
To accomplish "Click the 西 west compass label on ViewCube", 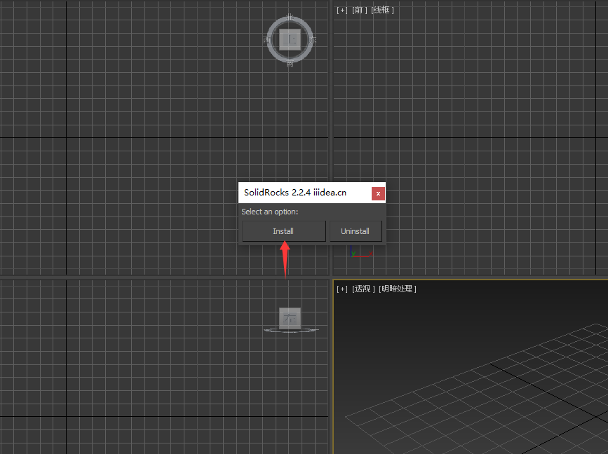I will 267,41.
